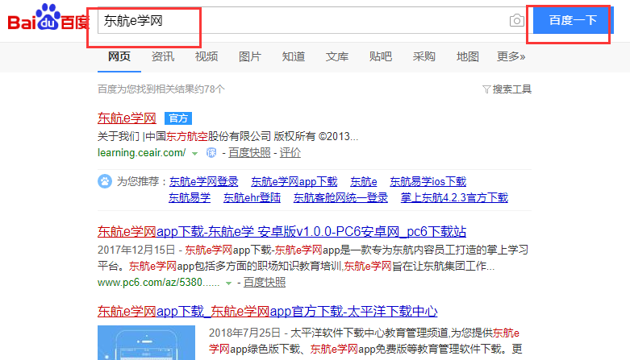The height and width of the screenshot is (360, 630).
Task: Open the www.pc6.com/az/5380 URL
Action: click(159, 283)
